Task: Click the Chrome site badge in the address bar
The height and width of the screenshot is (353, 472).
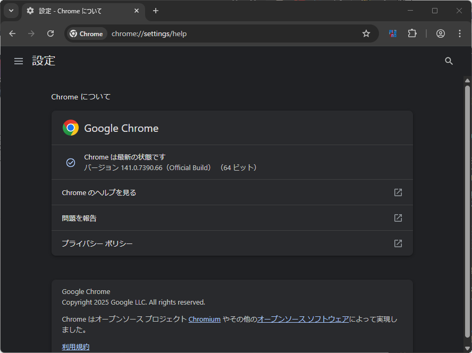Action: (86, 33)
